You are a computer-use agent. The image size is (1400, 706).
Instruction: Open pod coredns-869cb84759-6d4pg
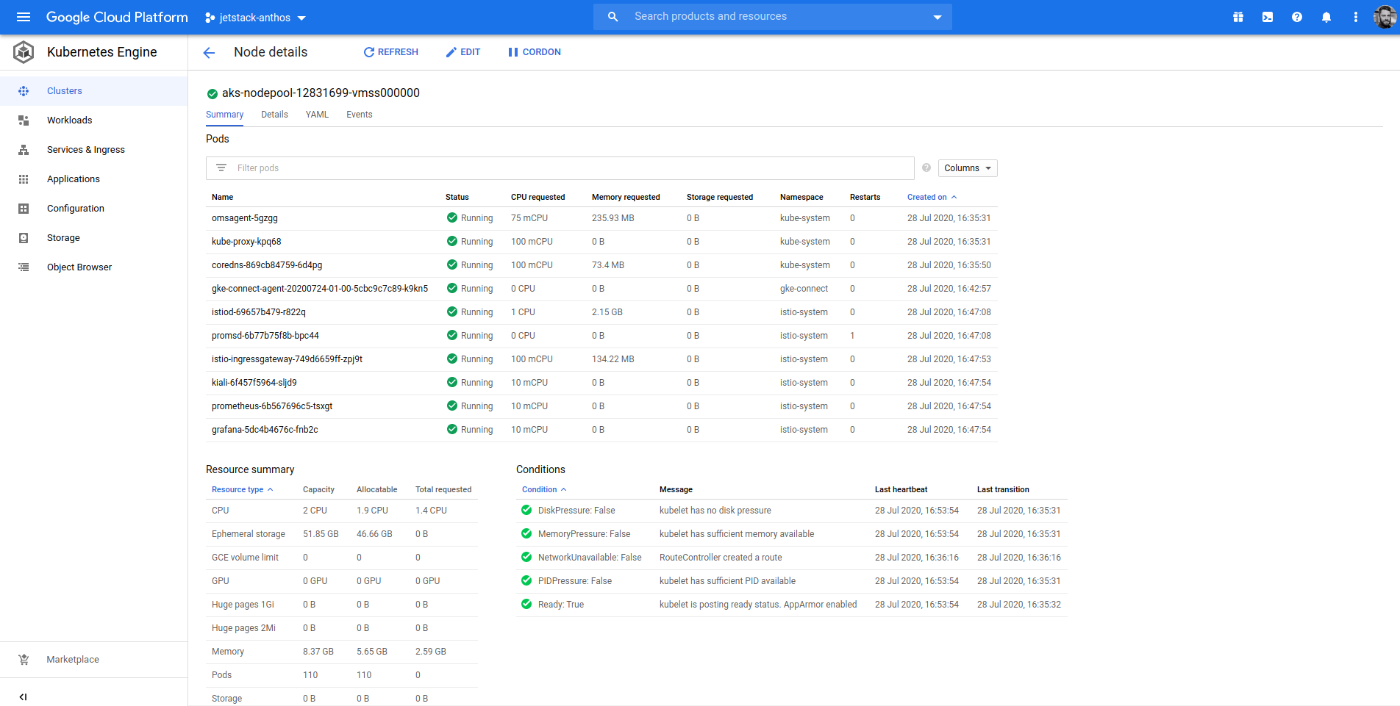pos(267,265)
